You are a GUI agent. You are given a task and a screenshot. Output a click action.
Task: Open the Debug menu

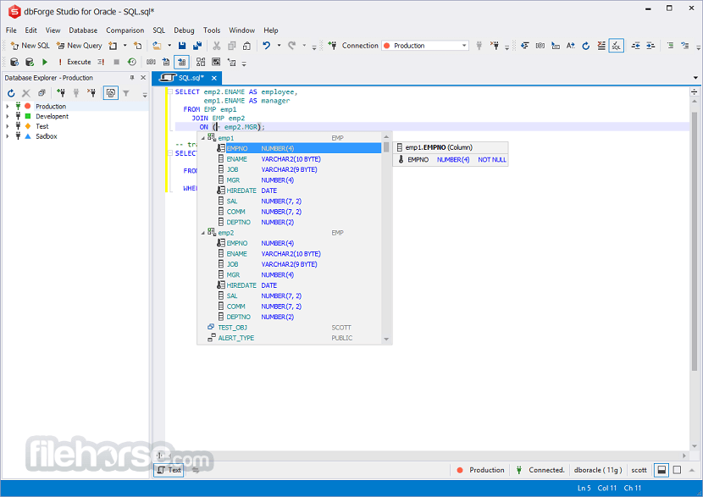[184, 30]
